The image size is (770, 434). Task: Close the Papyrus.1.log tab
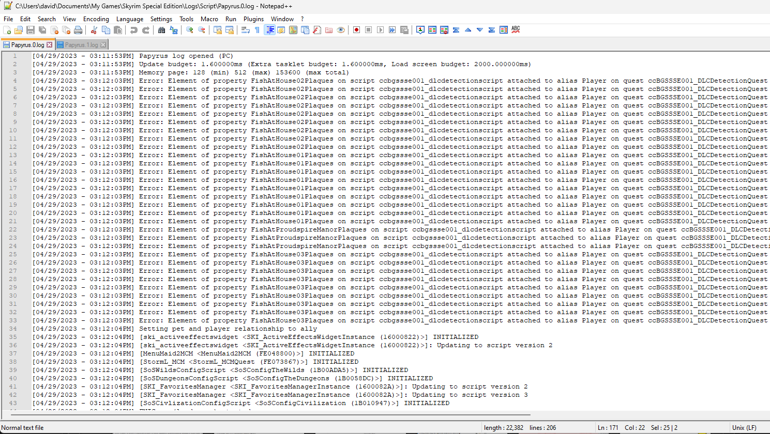click(103, 45)
